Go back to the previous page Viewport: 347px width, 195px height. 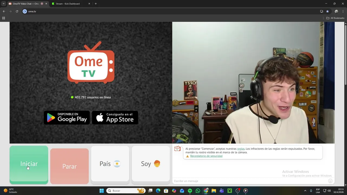click(x=4, y=11)
